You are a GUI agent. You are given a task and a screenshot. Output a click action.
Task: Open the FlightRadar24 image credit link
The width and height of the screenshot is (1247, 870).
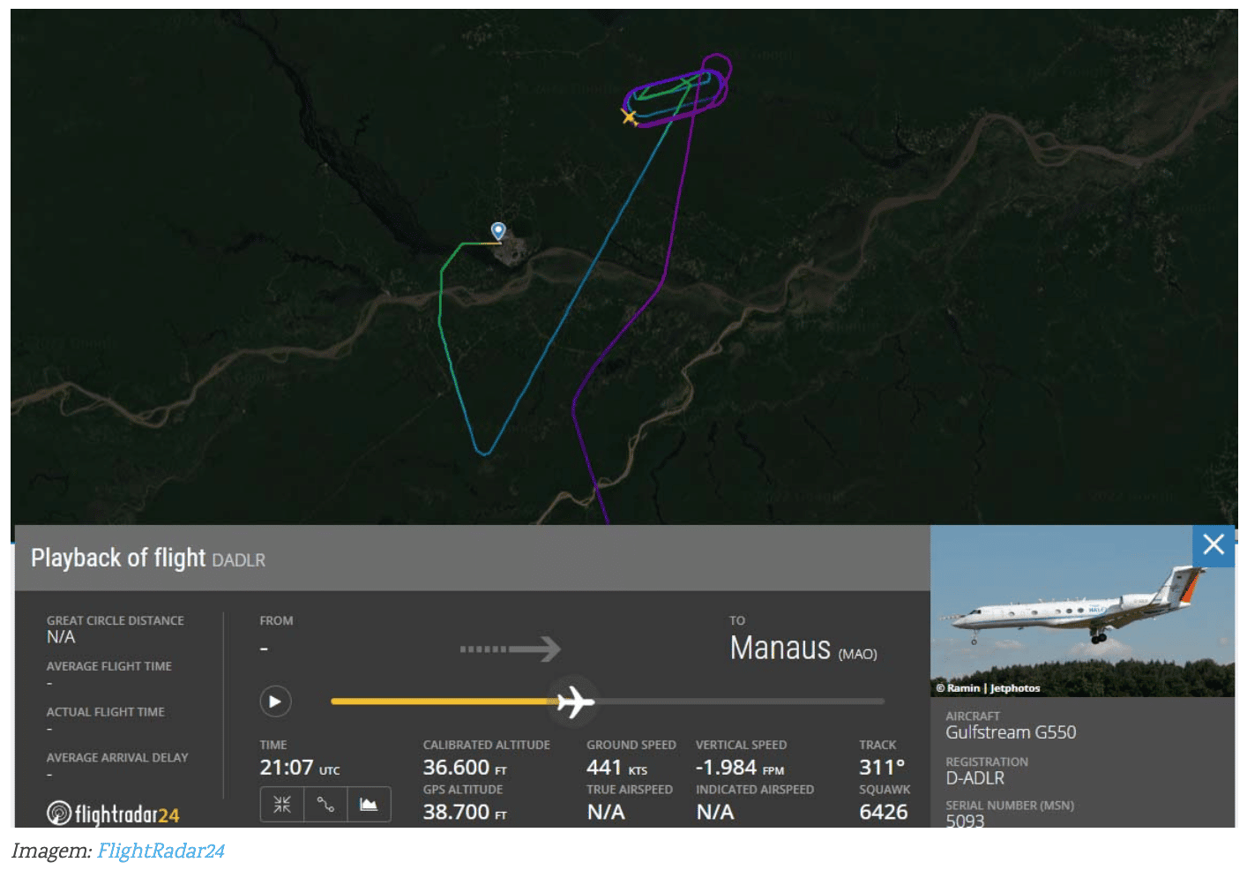pos(161,851)
